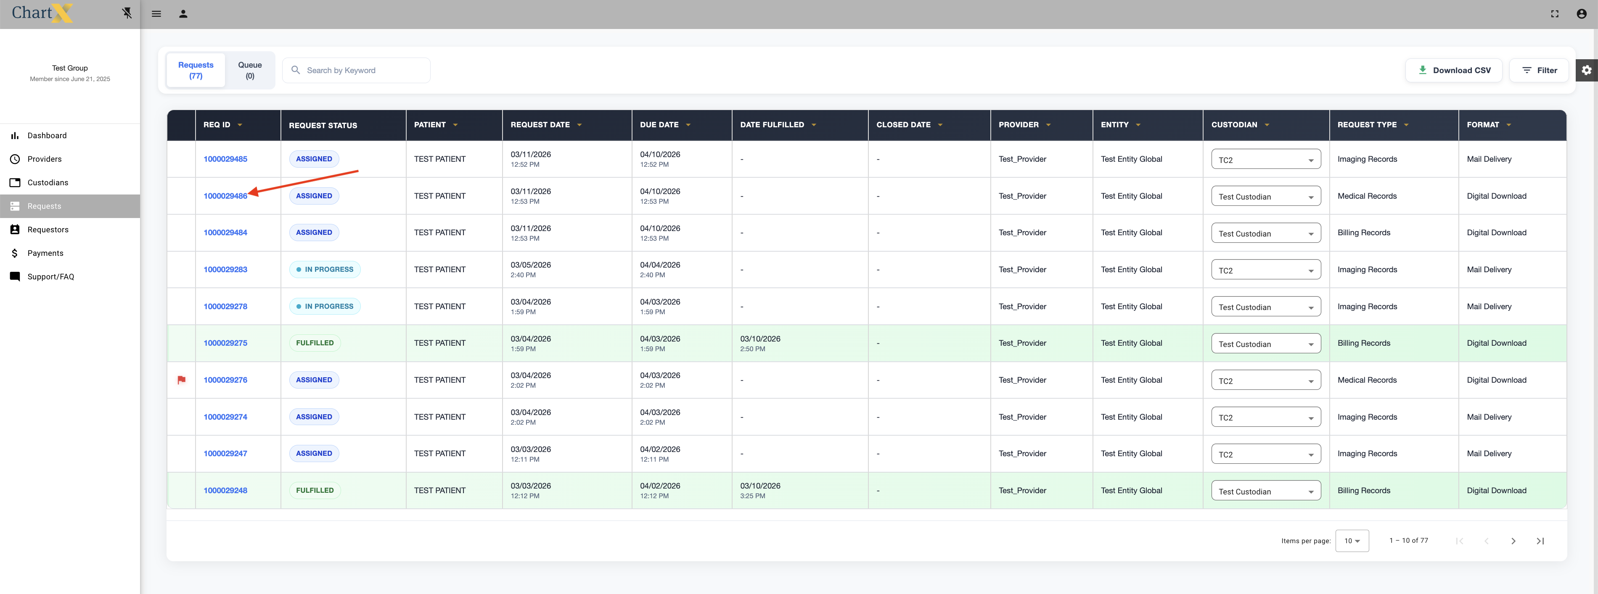Open Payments from the sidebar
Viewport: 1598px width, 594px height.
click(45, 253)
